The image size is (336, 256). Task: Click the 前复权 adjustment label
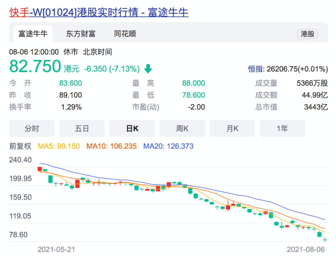tap(20, 146)
